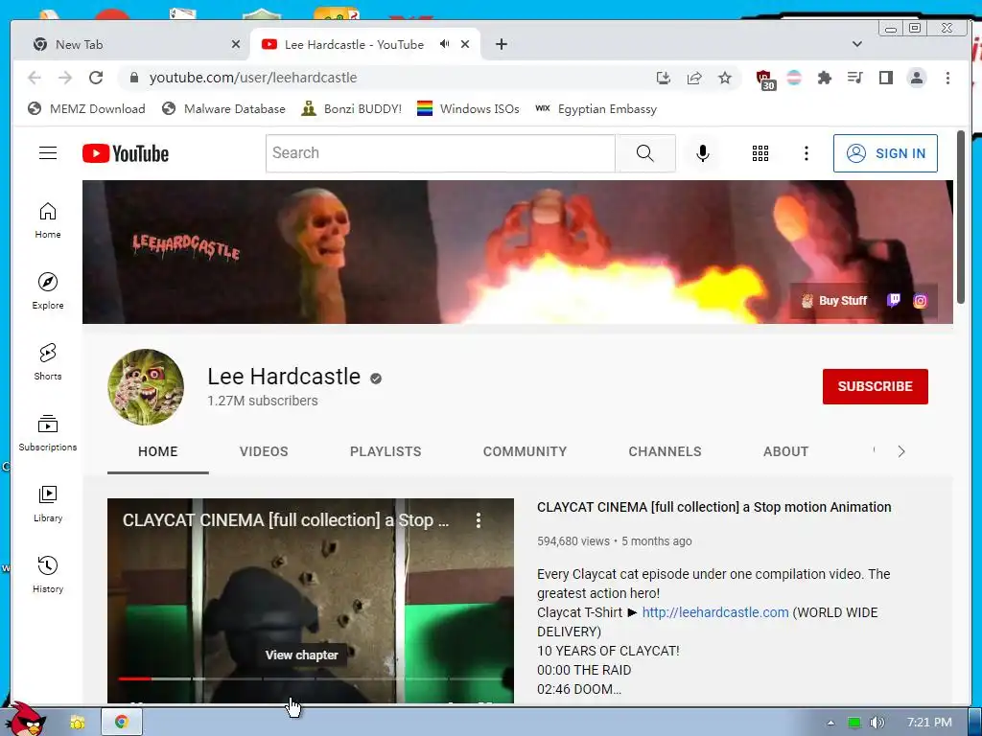Expand the tab search dropdown arrow
The height and width of the screenshot is (736, 982).
(856, 44)
